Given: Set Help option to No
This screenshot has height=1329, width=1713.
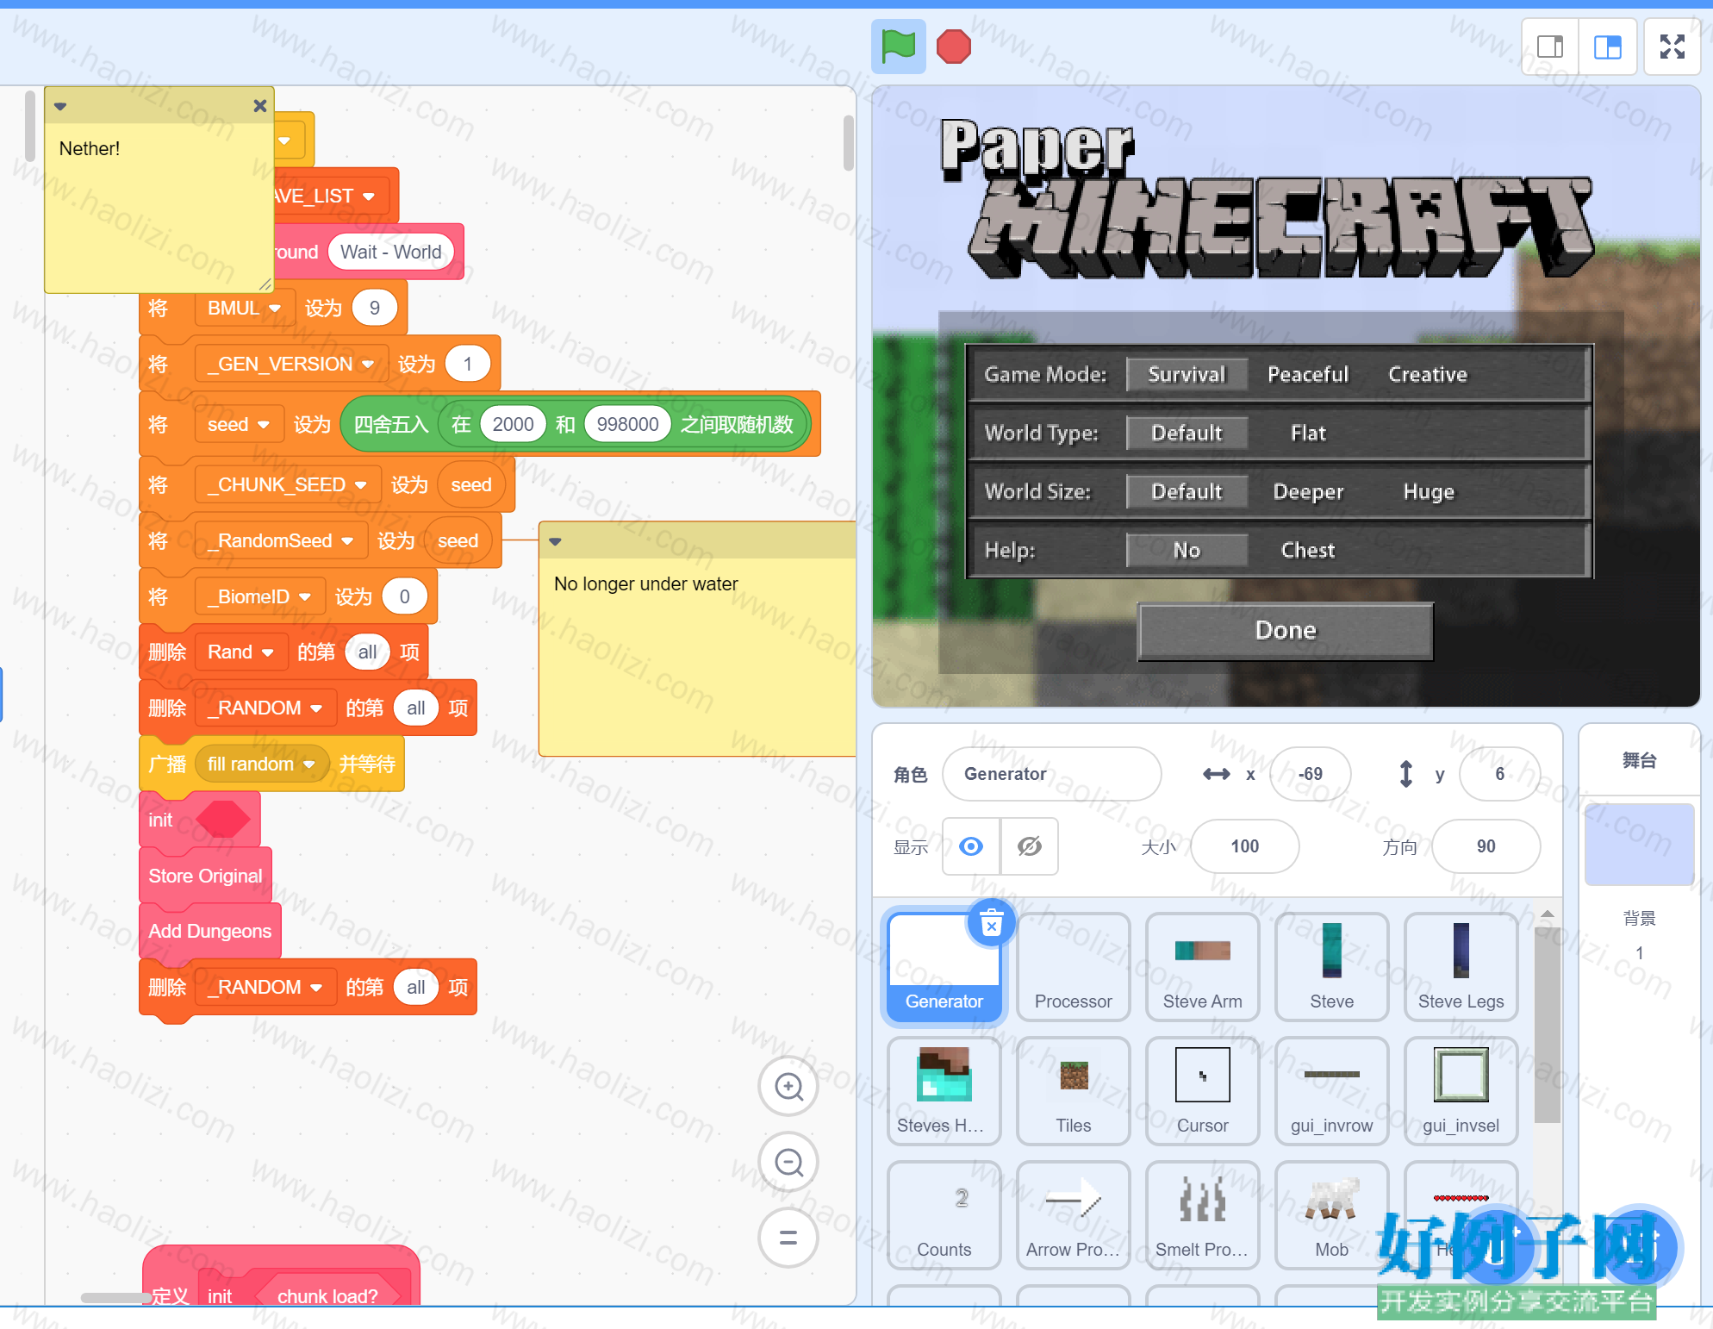Looking at the screenshot, I should click(x=1187, y=550).
